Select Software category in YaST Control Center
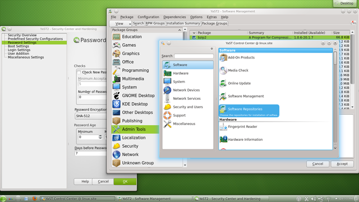Screen dimensions: 359x202 click(188, 65)
